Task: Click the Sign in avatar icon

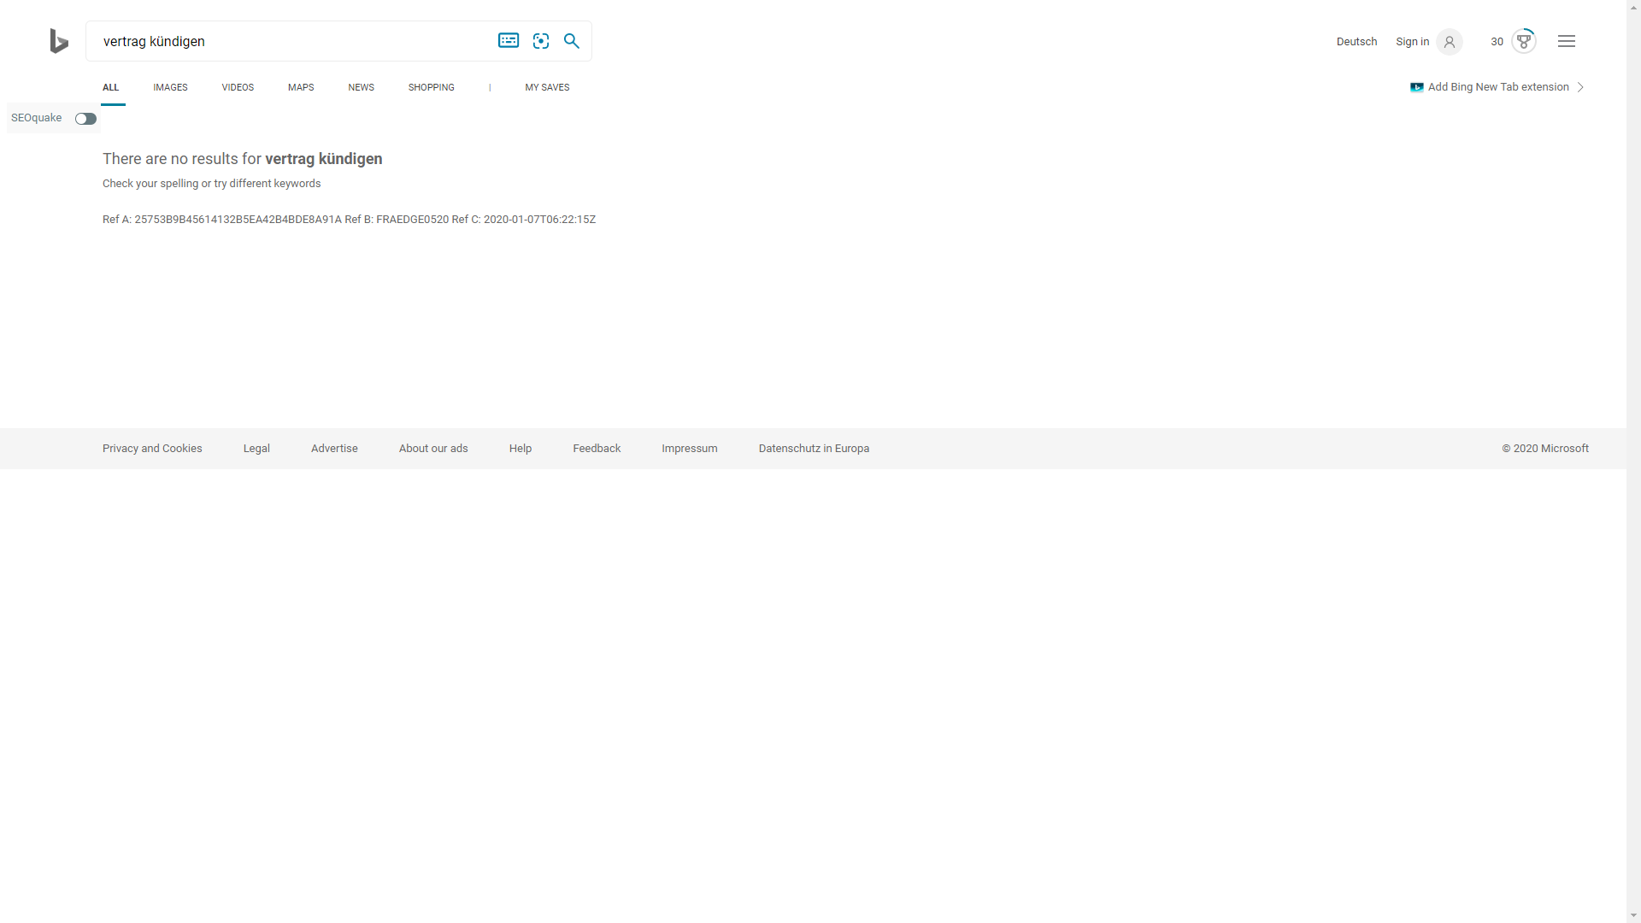Action: [x=1449, y=42]
